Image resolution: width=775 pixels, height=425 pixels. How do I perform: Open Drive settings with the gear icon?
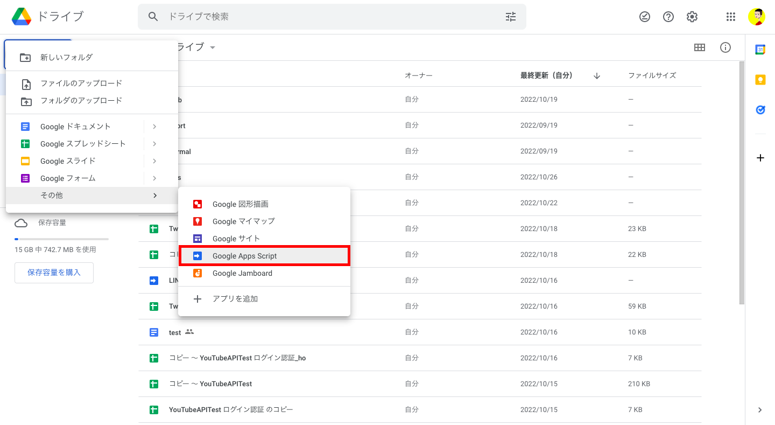click(x=692, y=17)
